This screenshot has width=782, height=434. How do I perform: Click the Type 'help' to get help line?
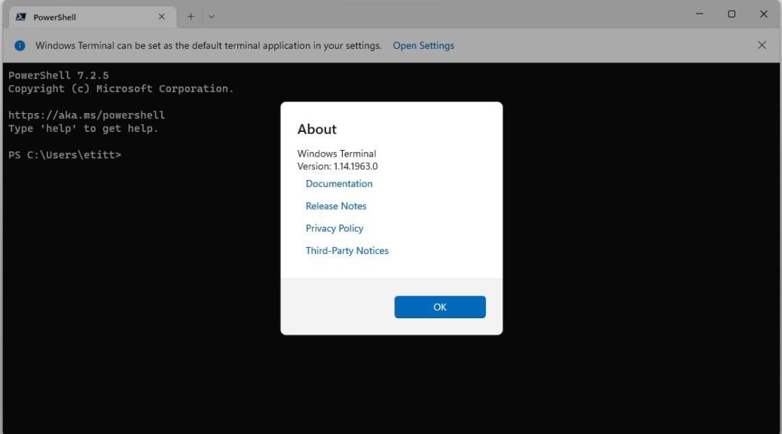tap(84, 129)
